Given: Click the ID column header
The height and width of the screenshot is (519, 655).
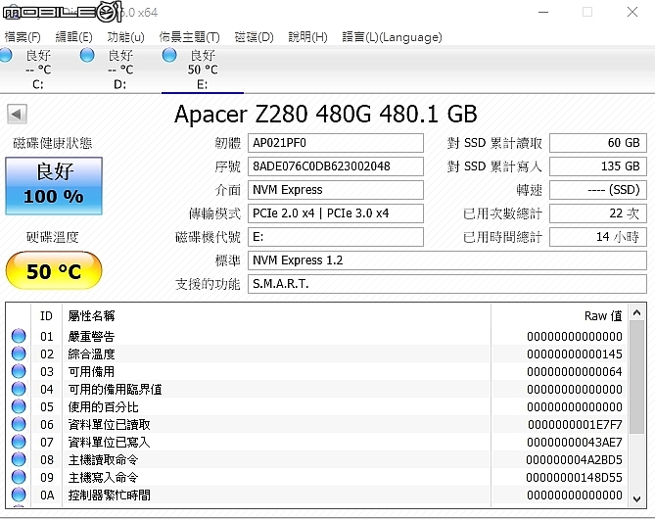Looking at the screenshot, I should [x=46, y=316].
